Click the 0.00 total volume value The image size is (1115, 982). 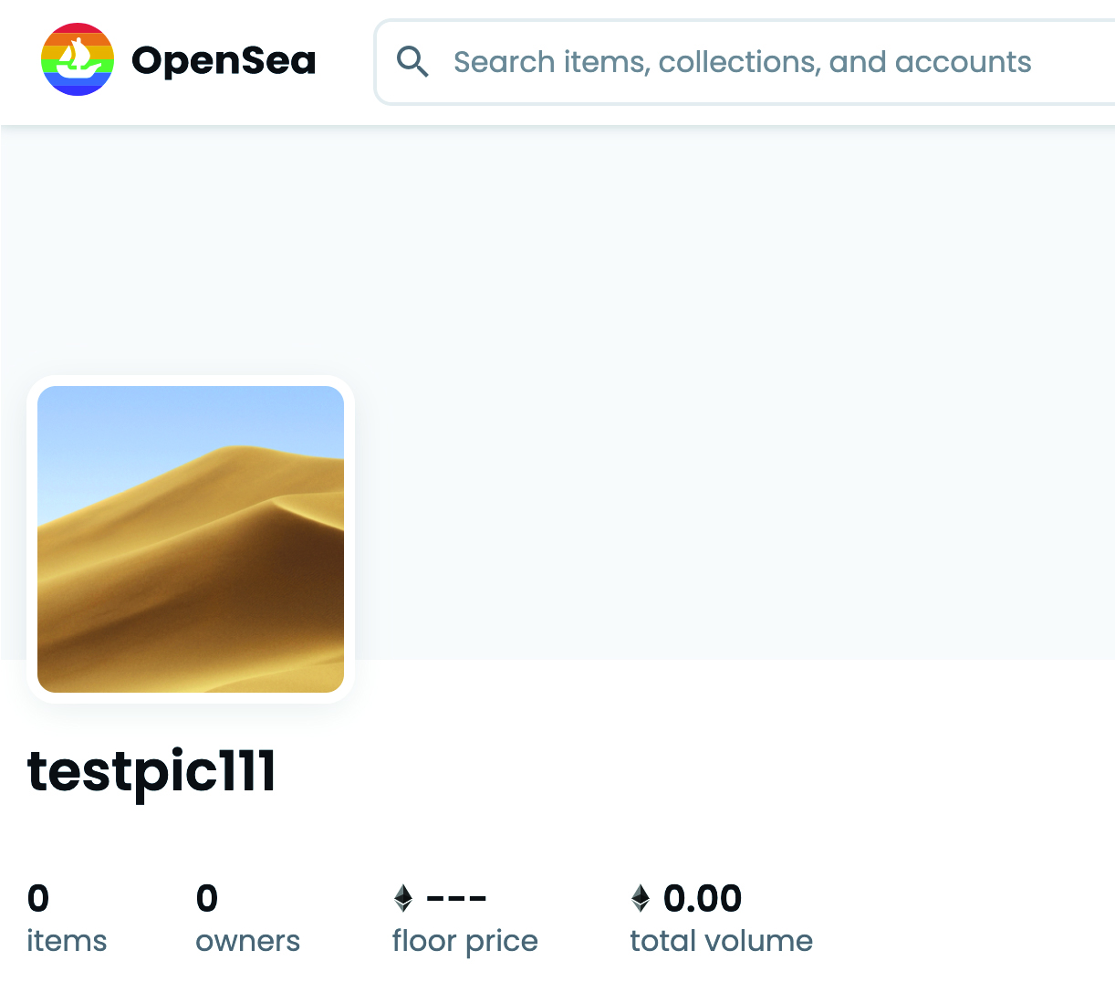point(703,899)
